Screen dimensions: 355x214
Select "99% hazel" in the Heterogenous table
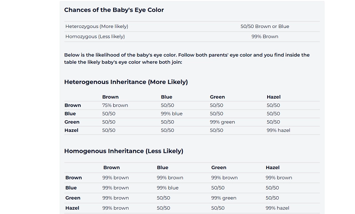278,131
